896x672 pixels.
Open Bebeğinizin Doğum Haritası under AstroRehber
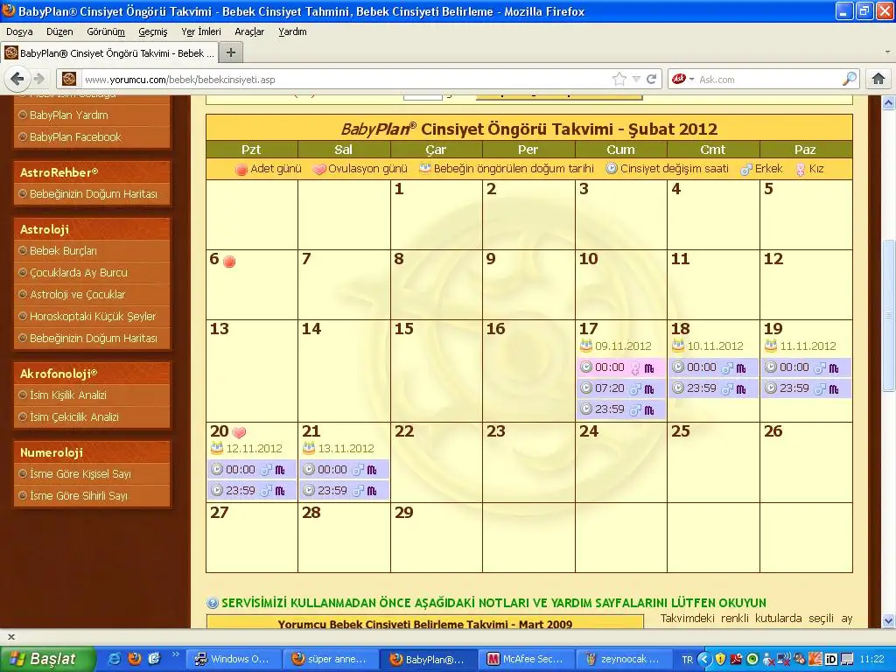pyautogui.click(x=93, y=193)
